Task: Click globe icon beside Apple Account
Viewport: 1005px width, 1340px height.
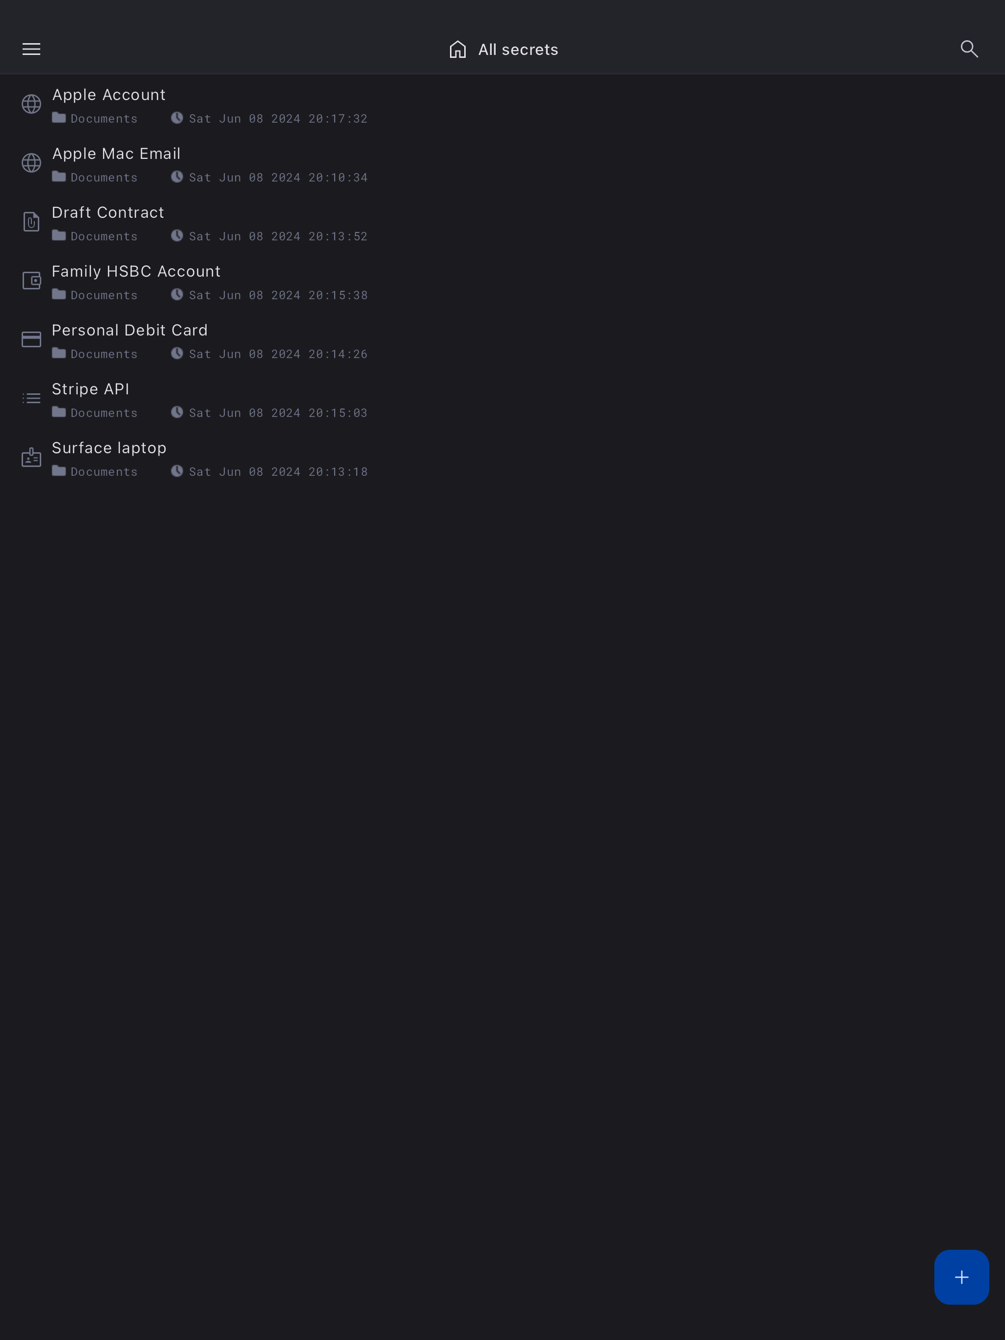Action: (x=31, y=104)
